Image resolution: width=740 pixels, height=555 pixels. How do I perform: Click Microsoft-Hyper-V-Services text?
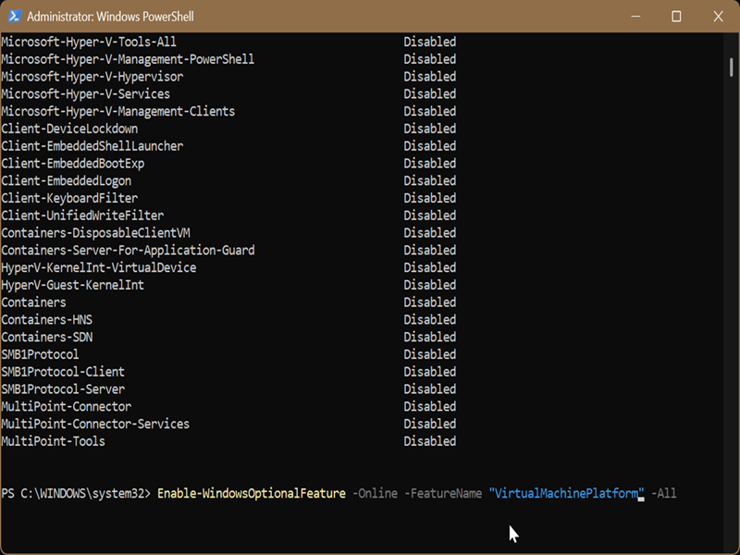click(x=85, y=94)
